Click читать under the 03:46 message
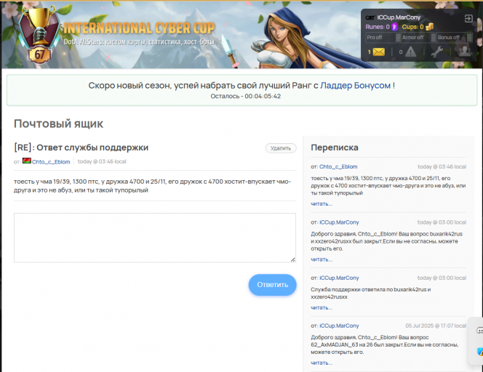 [322, 203]
